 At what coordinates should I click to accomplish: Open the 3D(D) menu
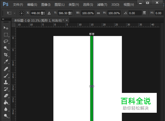115,5
